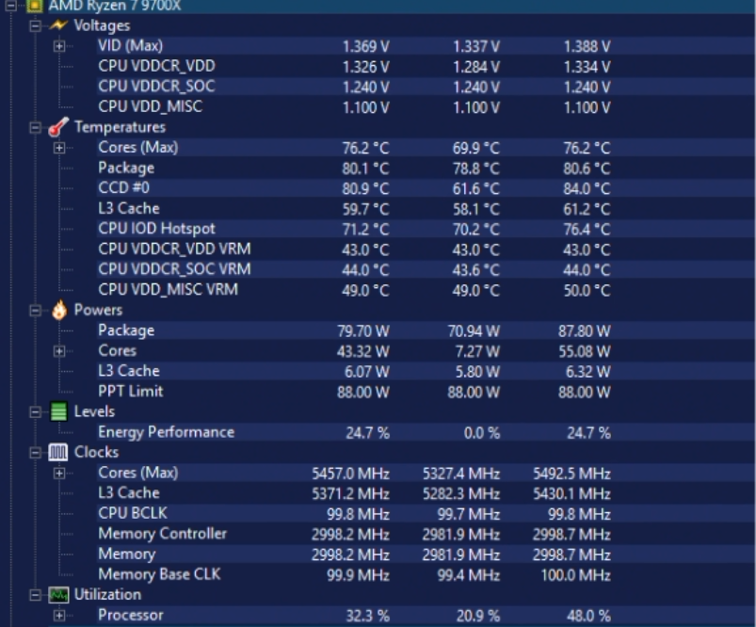Click the Voltages lightning bolt icon
The width and height of the screenshot is (756, 627).
pyautogui.click(x=58, y=25)
